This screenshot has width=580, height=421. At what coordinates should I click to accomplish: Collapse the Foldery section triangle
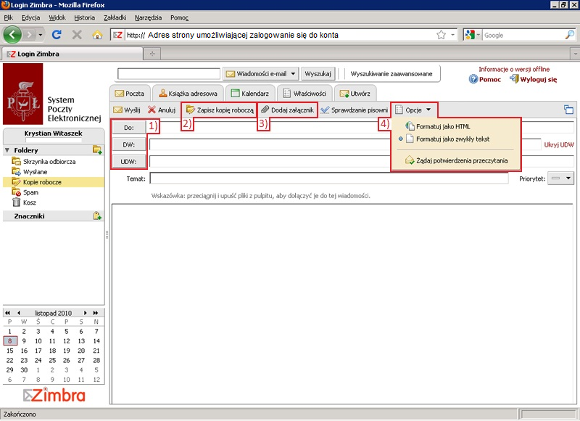(x=7, y=150)
